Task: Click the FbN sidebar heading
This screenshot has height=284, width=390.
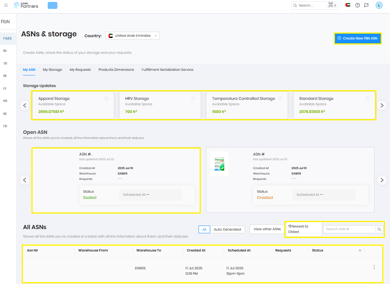Action: click(x=5, y=22)
